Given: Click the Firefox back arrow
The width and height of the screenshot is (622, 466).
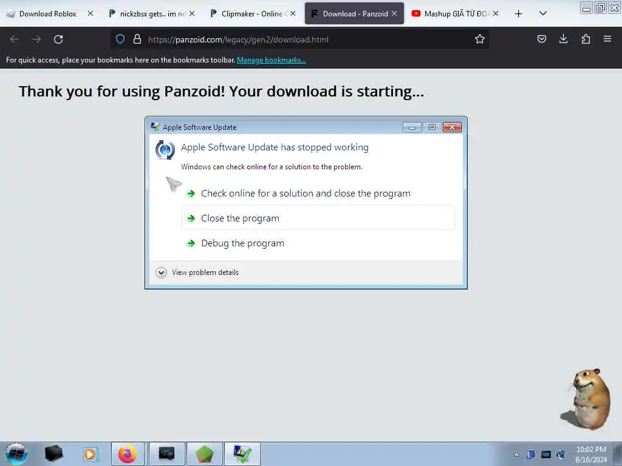Looking at the screenshot, I should tap(15, 39).
